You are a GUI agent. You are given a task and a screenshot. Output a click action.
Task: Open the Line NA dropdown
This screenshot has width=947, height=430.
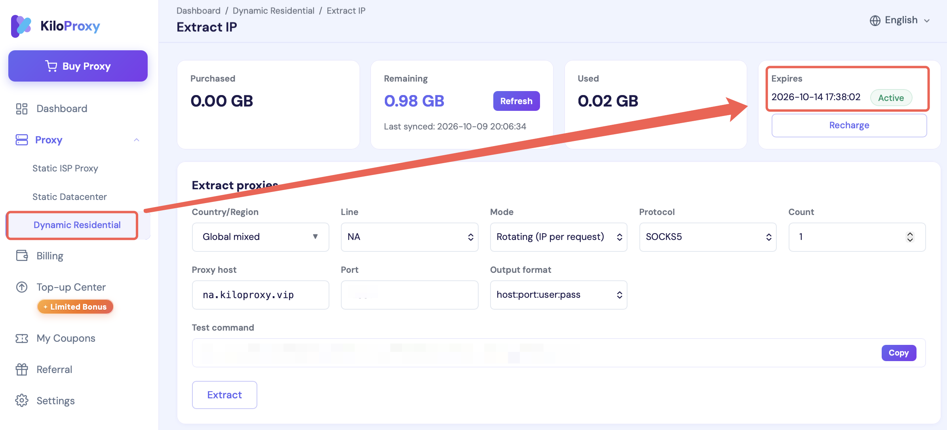click(409, 237)
